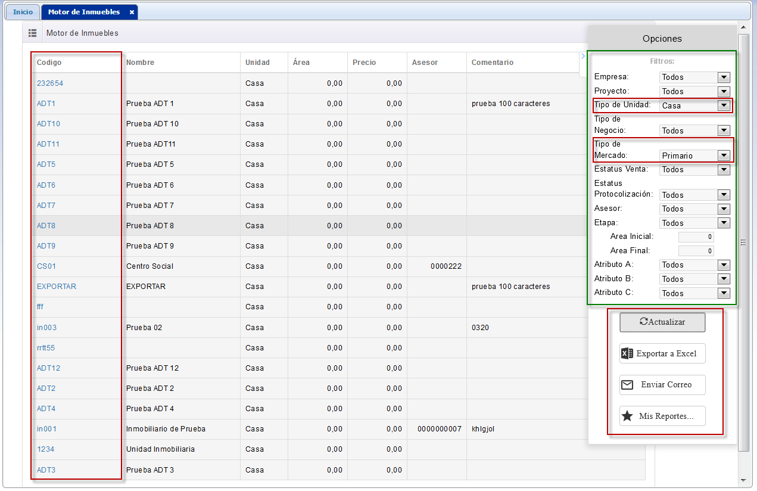Close the Motor de Inmuebles tab

[132, 12]
